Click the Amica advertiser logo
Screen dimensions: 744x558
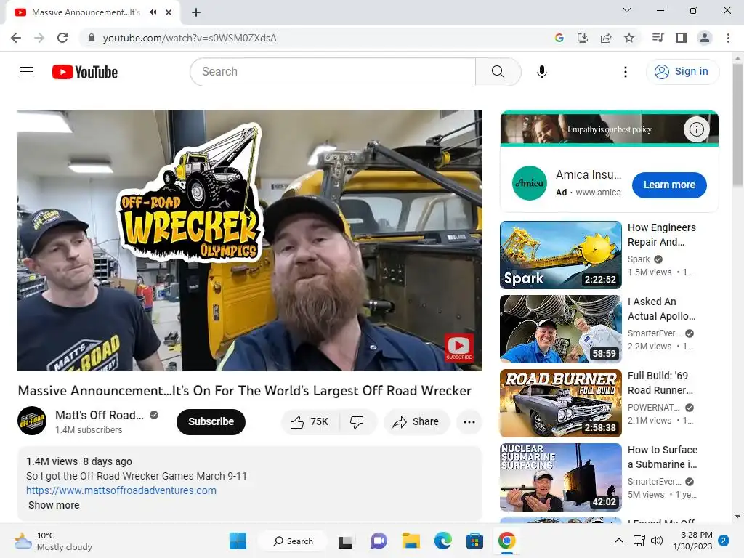[x=530, y=183]
